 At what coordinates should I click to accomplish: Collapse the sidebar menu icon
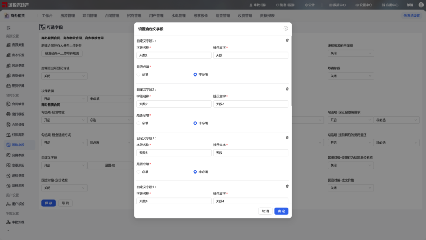click(x=9, y=28)
